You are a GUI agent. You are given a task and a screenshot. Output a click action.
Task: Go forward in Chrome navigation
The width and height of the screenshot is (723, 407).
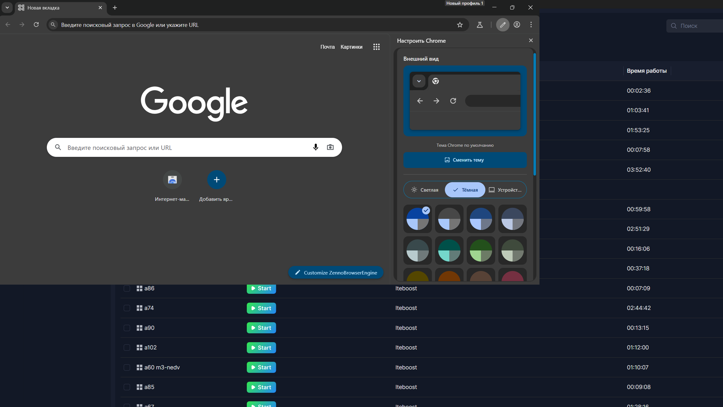(x=22, y=25)
